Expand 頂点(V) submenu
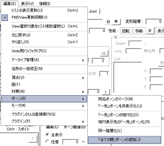The height and width of the screenshot is (146, 164). click(44, 78)
